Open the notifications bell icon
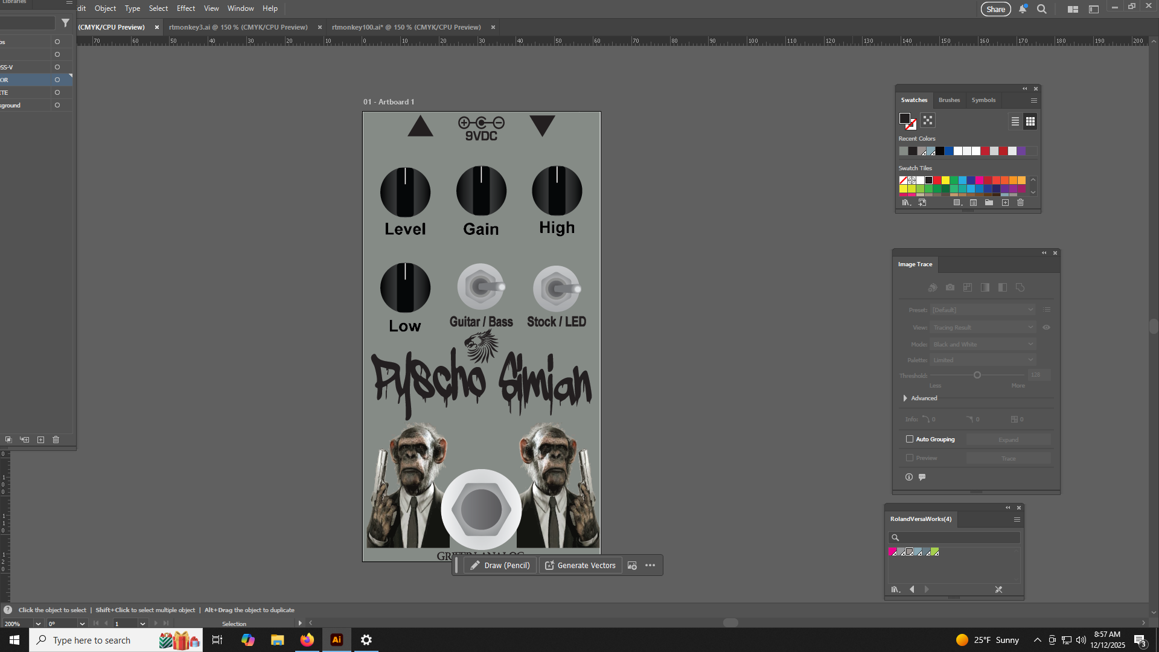Viewport: 1159px width, 652px height. pyautogui.click(x=1023, y=9)
